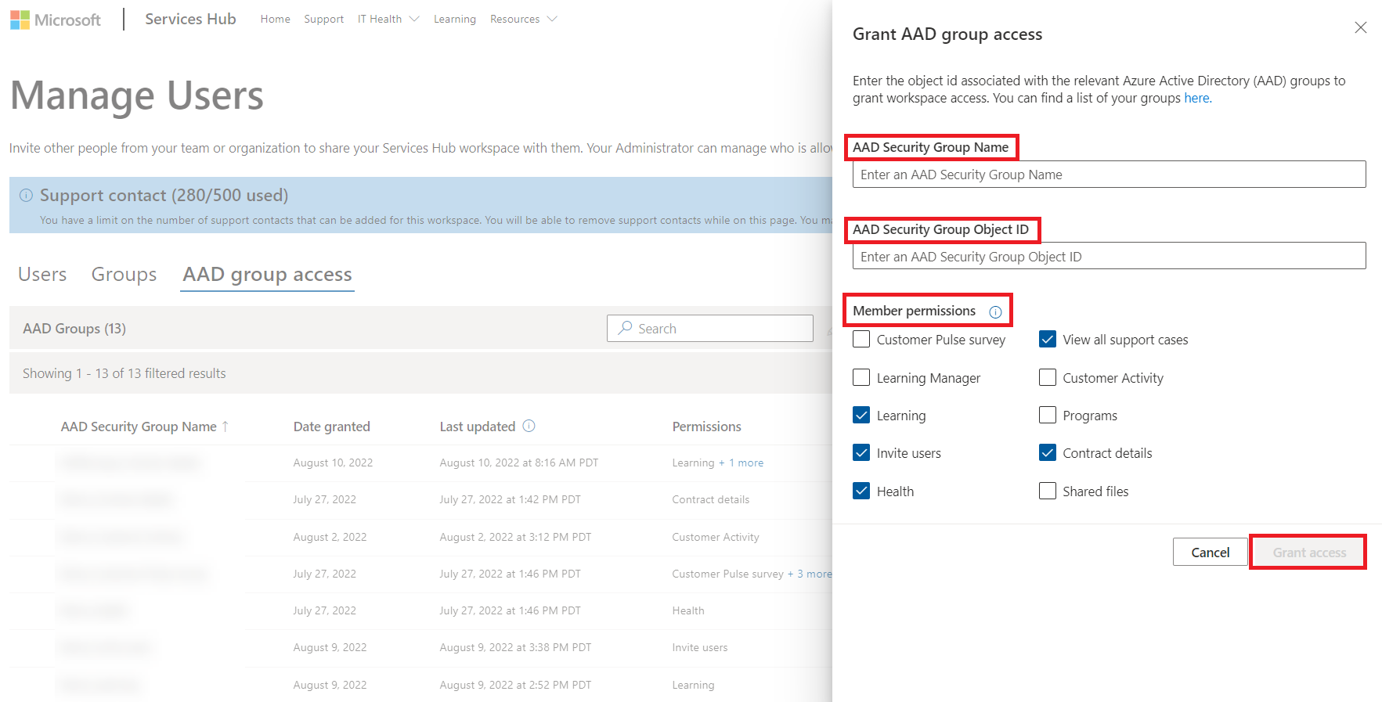Viewport: 1382px width, 702px height.
Task: Select 'August 9, 2022 at 3:38 PM PDT' cell
Action: [515, 647]
